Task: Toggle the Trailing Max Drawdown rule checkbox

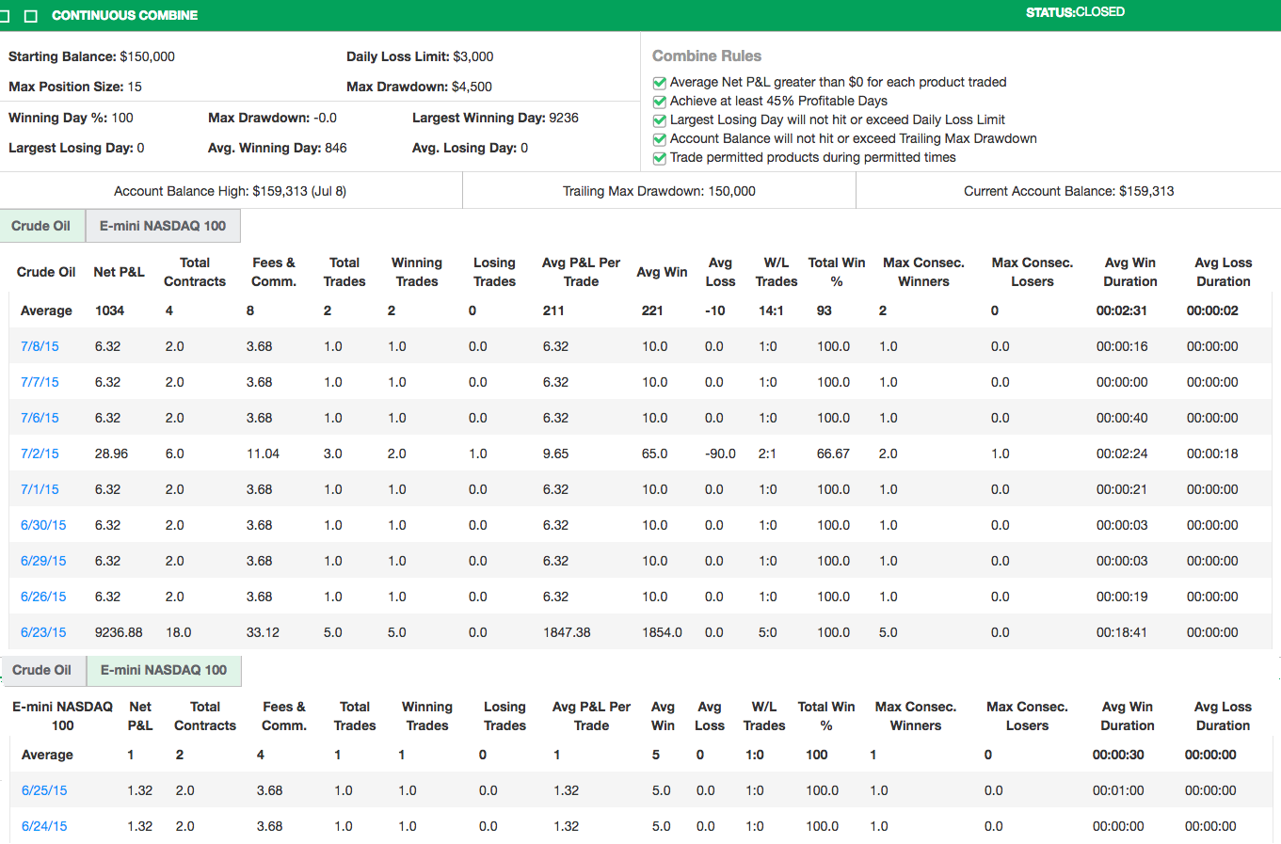Action: tap(659, 139)
